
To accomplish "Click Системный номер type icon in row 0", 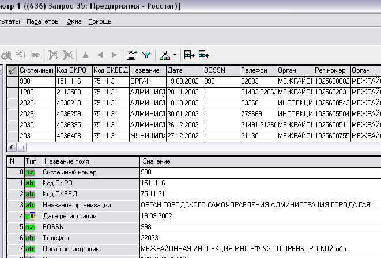I will tap(30, 173).
